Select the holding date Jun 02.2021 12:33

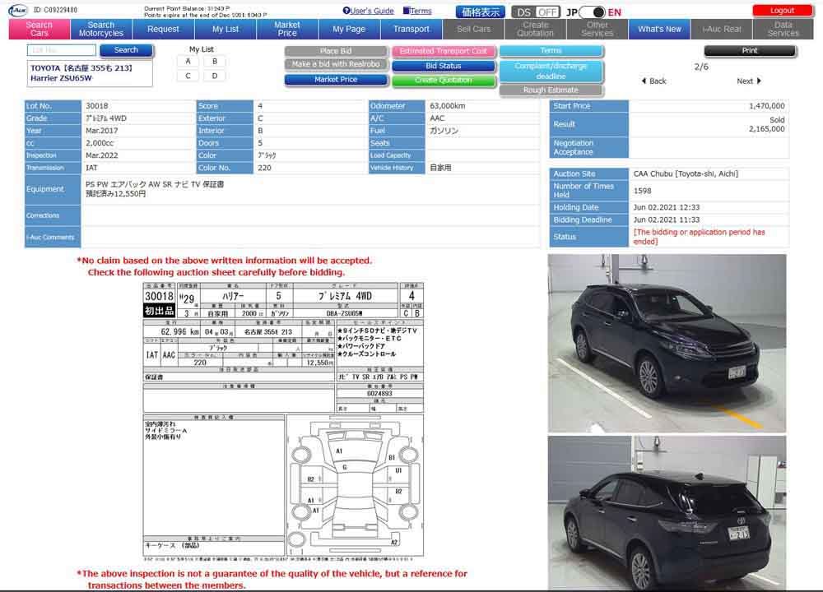[667, 207]
